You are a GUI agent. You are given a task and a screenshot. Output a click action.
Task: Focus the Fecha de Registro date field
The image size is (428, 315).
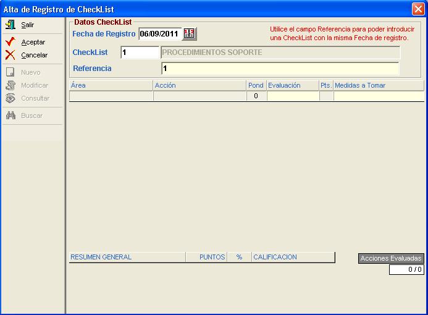(160, 34)
